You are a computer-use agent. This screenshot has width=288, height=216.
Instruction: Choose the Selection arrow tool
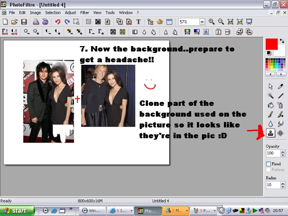tap(271, 86)
